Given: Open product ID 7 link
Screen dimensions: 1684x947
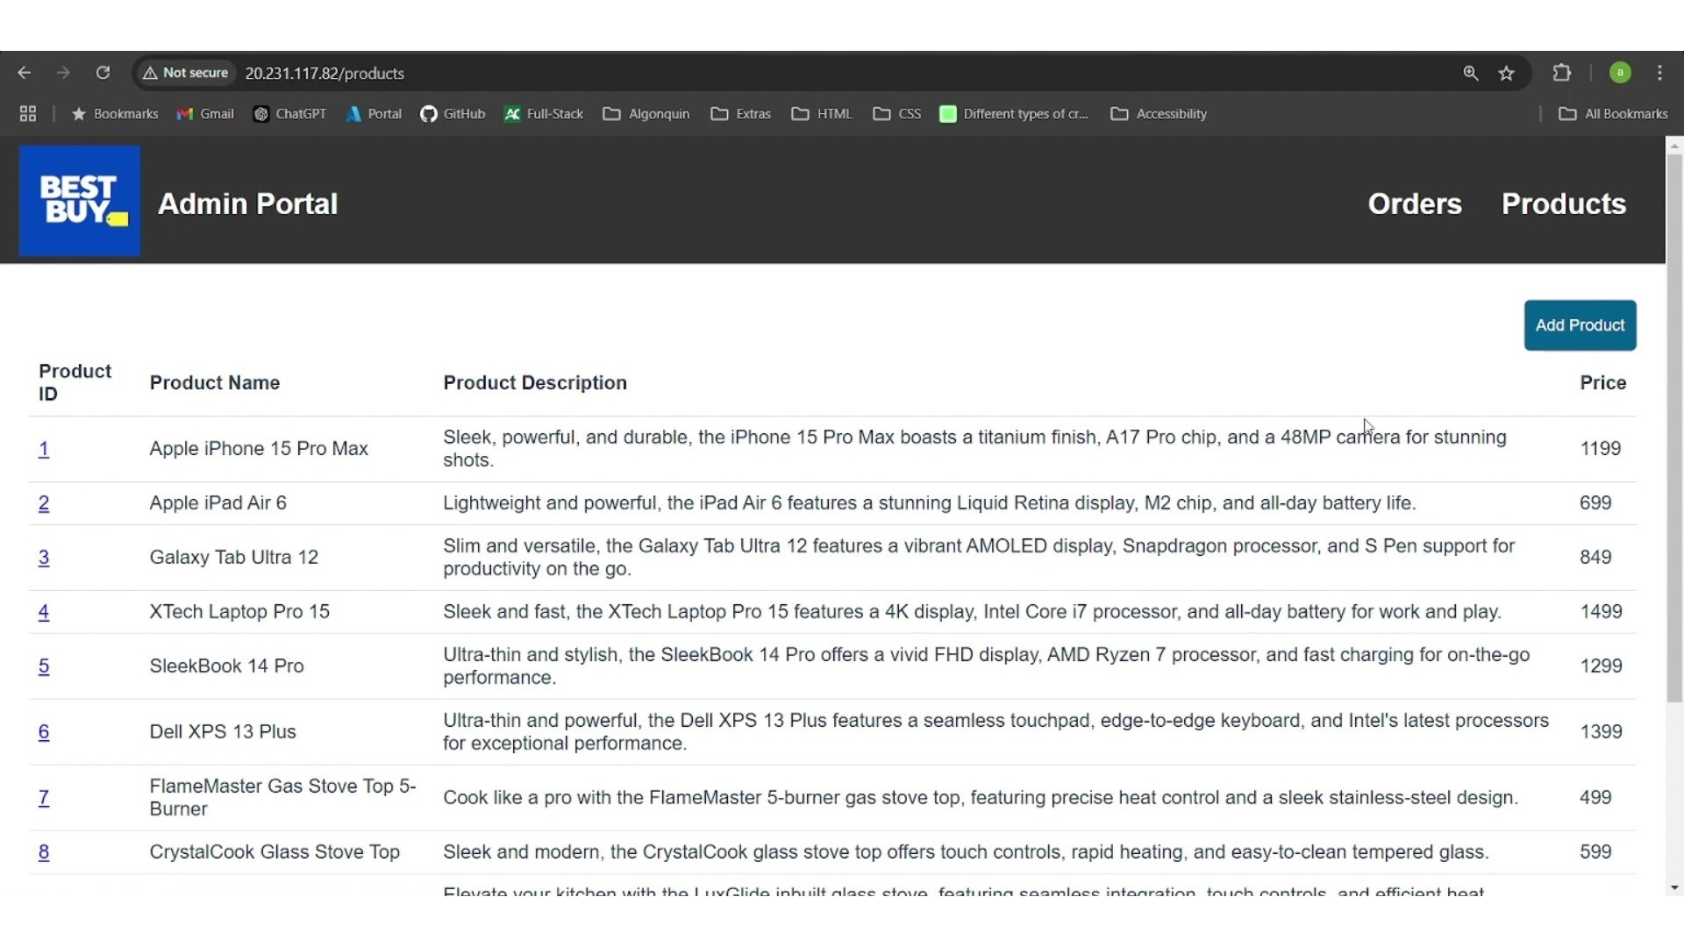Looking at the screenshot, I should tap(44, 799).
